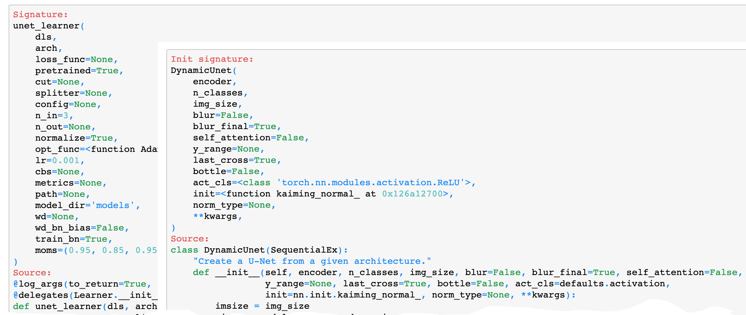Click the 'Init signature:' heading
746x315 pixels.
(212, 59)
